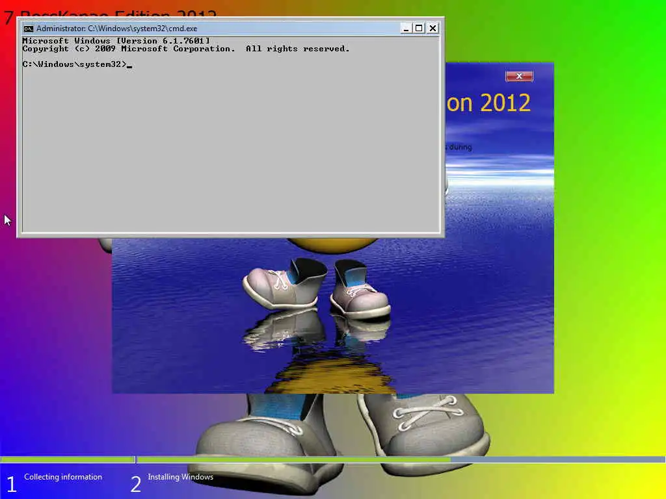Select the Microsoft Windows version line
The width and height of the screenshot is (666, 499).
pyautogui.click(x=116, y=41)
